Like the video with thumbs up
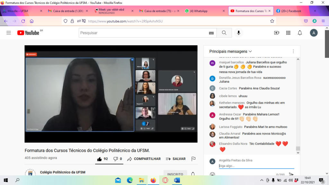The image size is (329, 185). tap(100, 159)
